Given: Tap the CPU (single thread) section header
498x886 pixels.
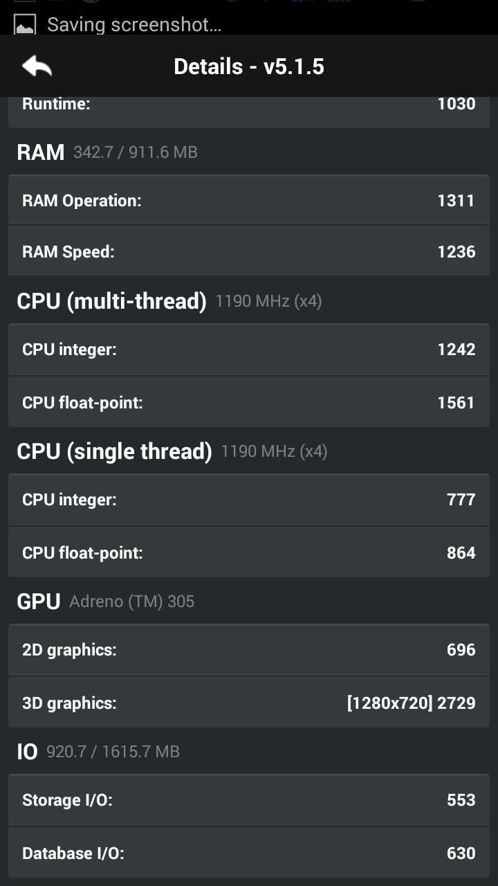Looking at the screenshot, I should [x=172, y=451].
